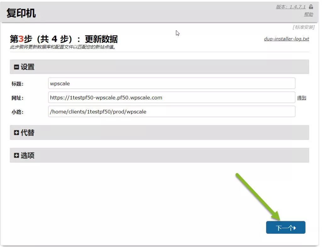Click the 标题 field containing wpscale

[172, 83]
